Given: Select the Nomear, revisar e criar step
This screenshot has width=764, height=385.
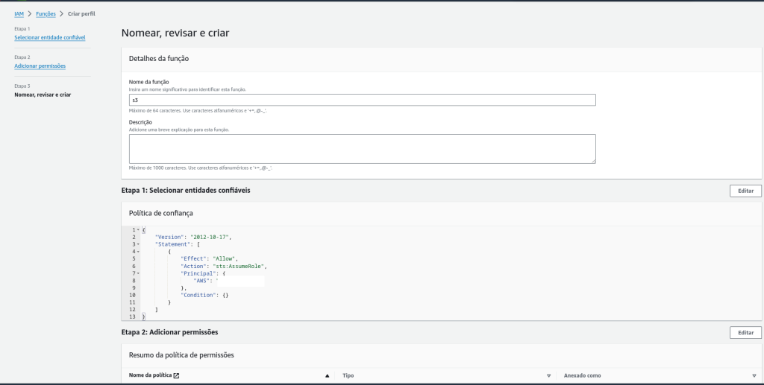Looking at the screenshot, I should click(x=43, y=95).
